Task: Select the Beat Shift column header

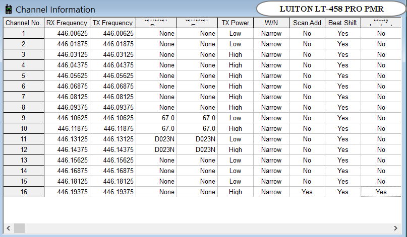Action: [x=343, y=23]
